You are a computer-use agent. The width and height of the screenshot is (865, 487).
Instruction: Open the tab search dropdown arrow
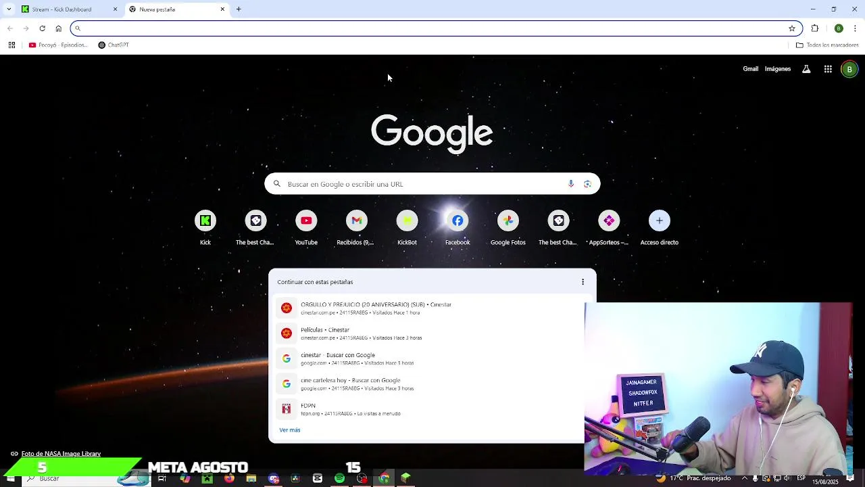9,9
